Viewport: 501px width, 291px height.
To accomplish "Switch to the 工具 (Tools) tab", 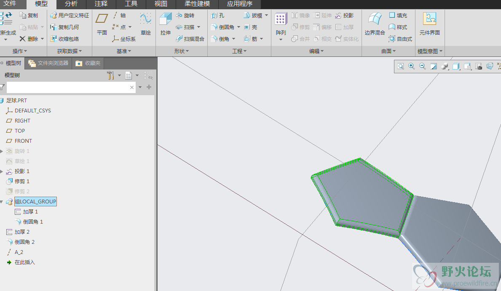I will 131,4.
